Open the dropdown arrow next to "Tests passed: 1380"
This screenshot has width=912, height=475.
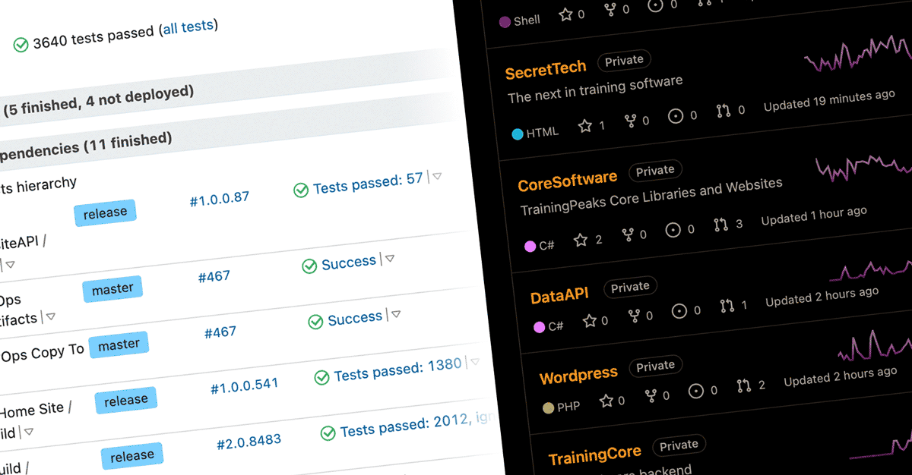[475, 362]
